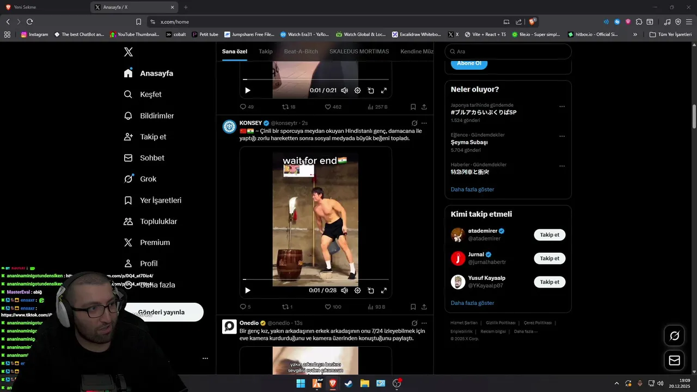Open Anasayfa home in sidebar
This screenshot has height=392, width=697.
[x=149, y=73]
